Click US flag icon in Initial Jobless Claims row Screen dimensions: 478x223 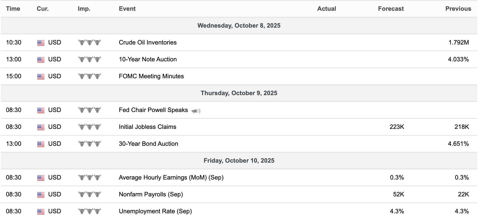point(41,127)
